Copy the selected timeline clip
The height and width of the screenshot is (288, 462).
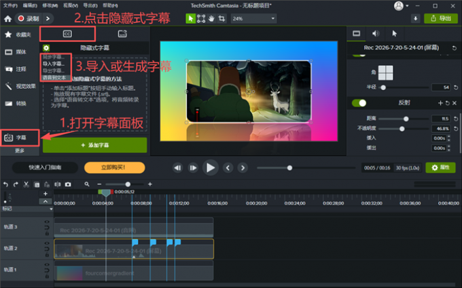tap(37, 184)
